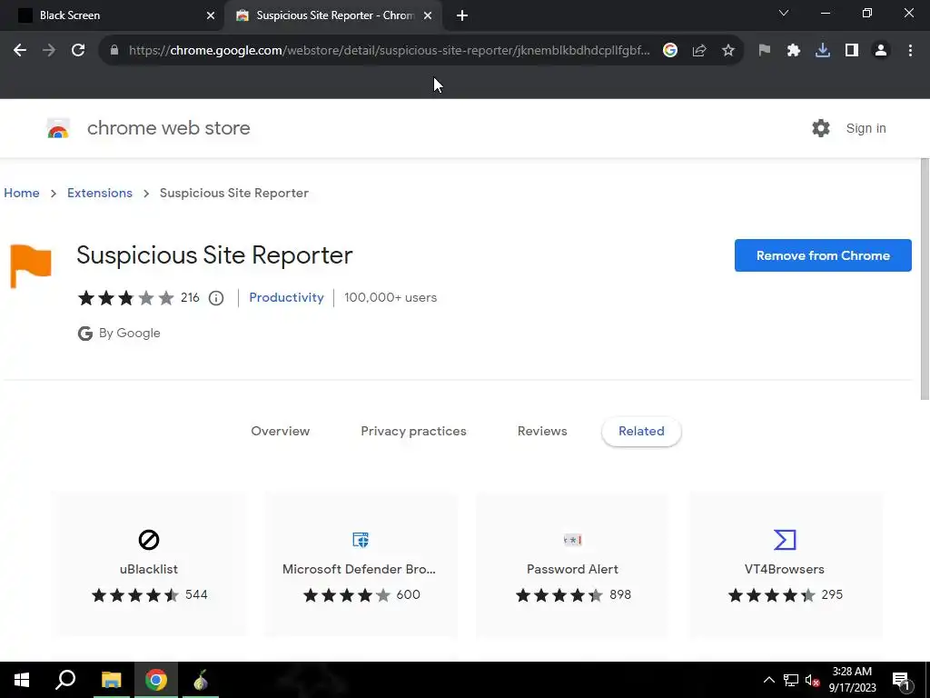Click the muted volume tray icon
This screenshot has height=698, width=930.
(x=812, y=680)
